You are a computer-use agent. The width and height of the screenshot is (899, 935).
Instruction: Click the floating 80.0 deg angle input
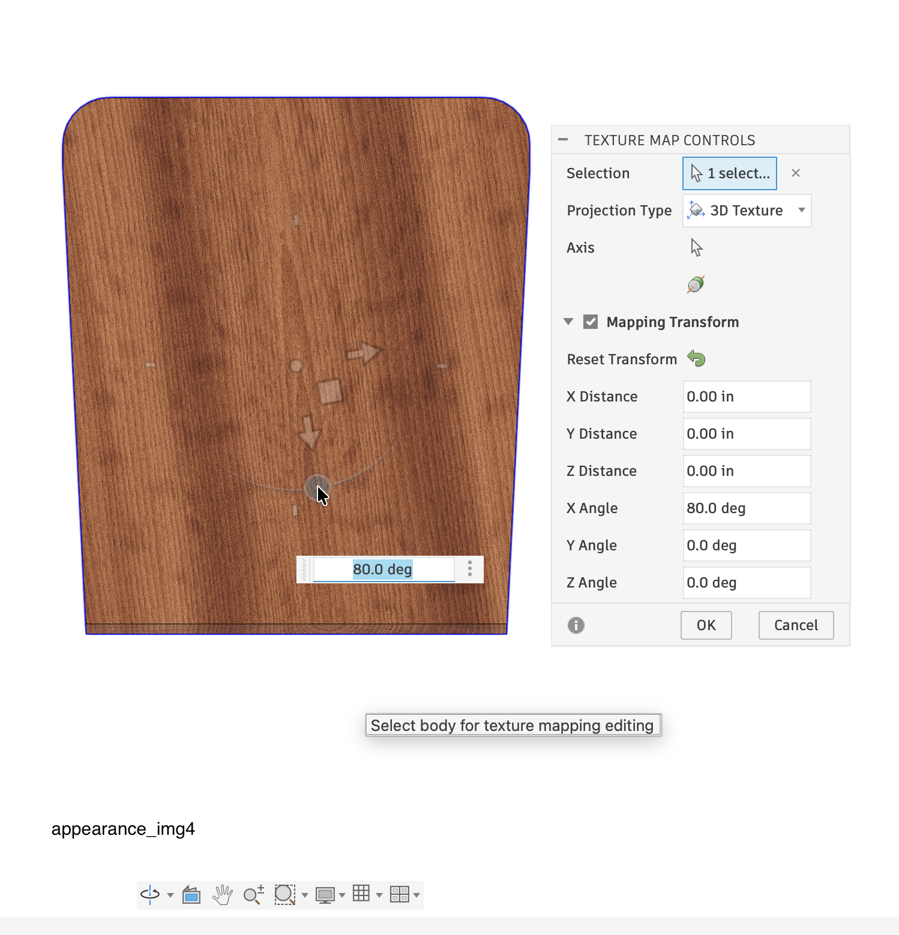pyautogui.click(x=383, y=570)
